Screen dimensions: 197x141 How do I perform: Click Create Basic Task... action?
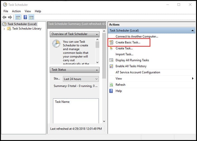[128, 43]
